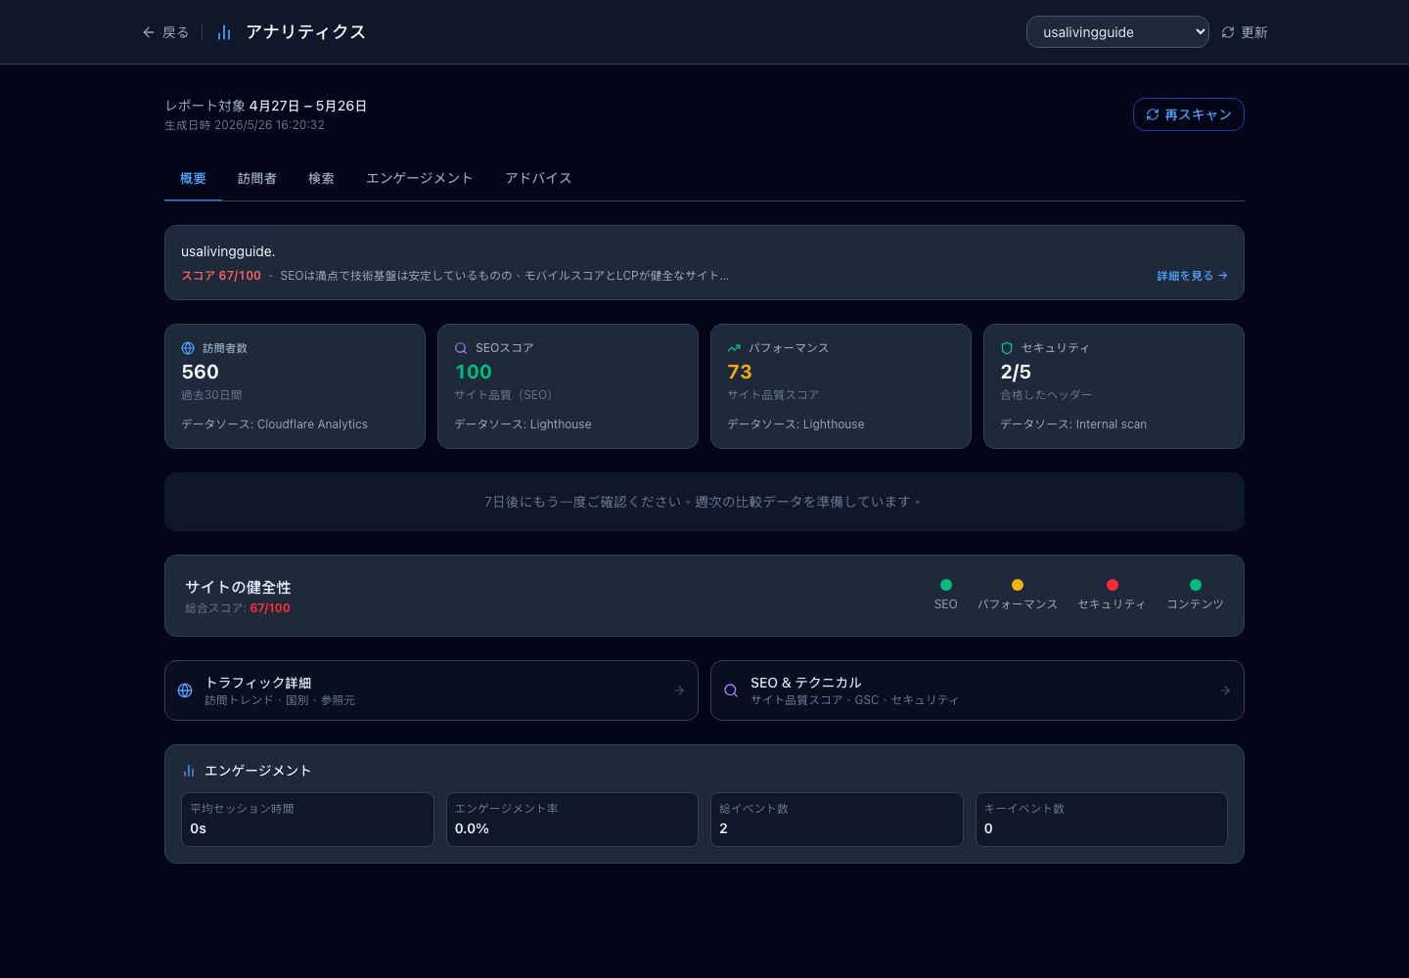Click the magnifier icon on SEOスコア card
The image size is (1409, 978).
point(461,348)
